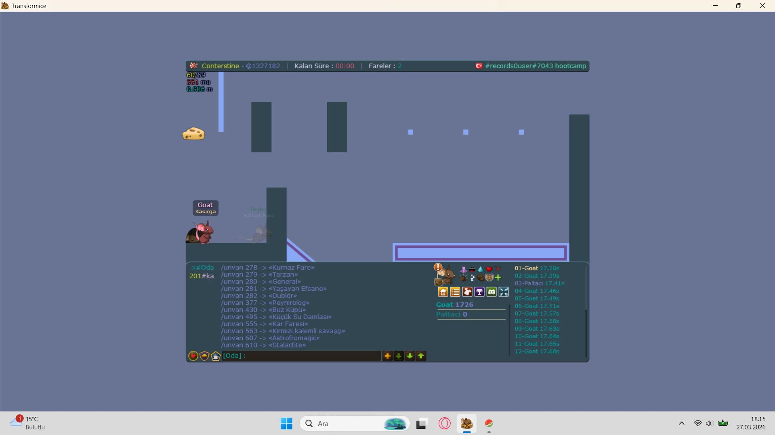Click the Transformice taskbar icon

(x=467, y=424)
